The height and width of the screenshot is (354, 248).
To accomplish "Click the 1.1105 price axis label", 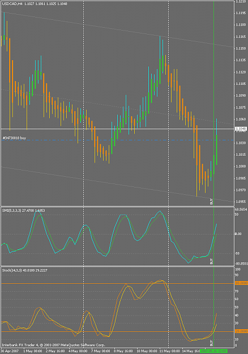I will click(241, 84).
